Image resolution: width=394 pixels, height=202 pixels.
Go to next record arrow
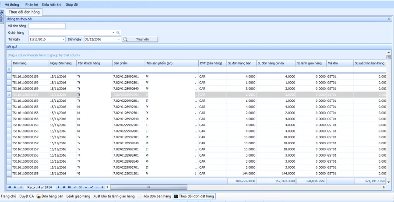(59, 187)
